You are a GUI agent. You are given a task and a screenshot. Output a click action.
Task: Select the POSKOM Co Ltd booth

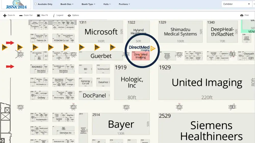[x=61, y=40]
